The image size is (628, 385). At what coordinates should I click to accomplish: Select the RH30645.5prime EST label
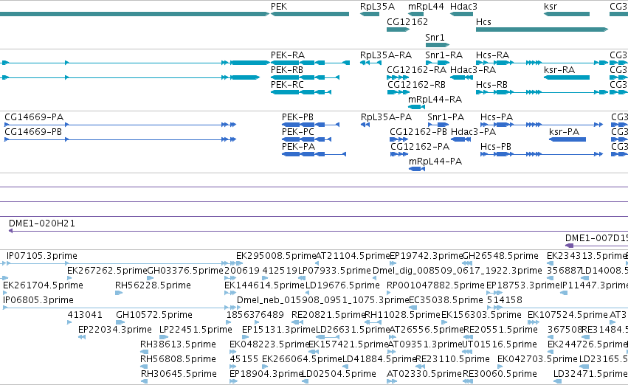(x=179, y=374)
